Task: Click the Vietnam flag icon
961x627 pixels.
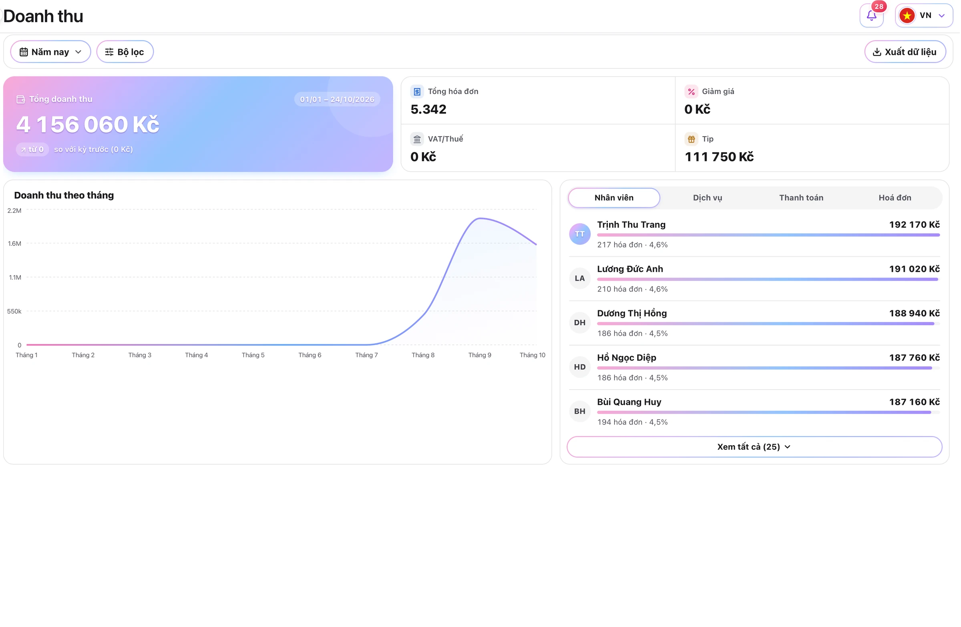Action: pyautogui.click(x=908, y=16)
